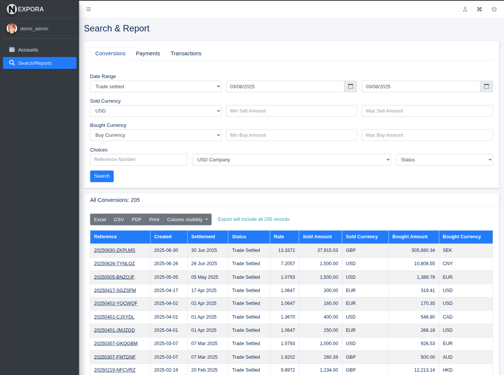Expand the USD Company dropdown

[291, 159]
